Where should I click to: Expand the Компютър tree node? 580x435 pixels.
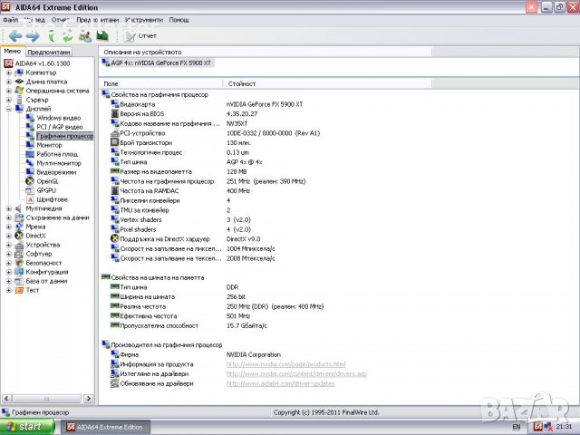click(8, 72)
